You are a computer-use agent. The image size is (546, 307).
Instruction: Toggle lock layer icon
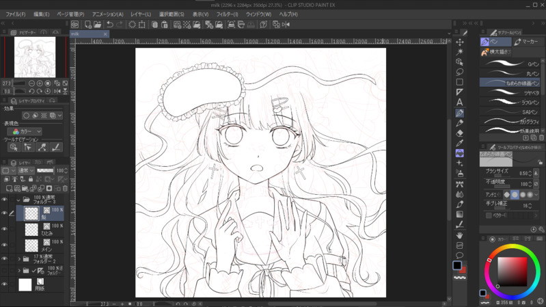pos(31,179)
